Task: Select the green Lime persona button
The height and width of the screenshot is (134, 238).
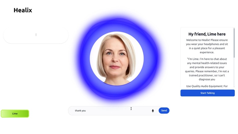Action: point(15,114)
